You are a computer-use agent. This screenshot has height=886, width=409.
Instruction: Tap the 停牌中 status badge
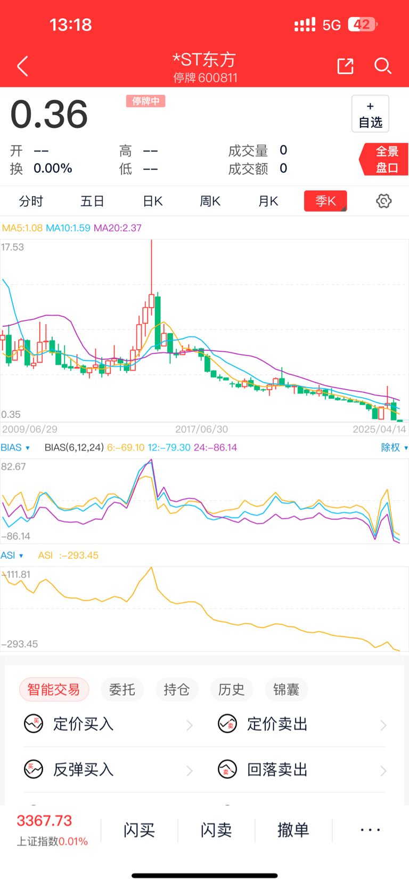(145, 101)
